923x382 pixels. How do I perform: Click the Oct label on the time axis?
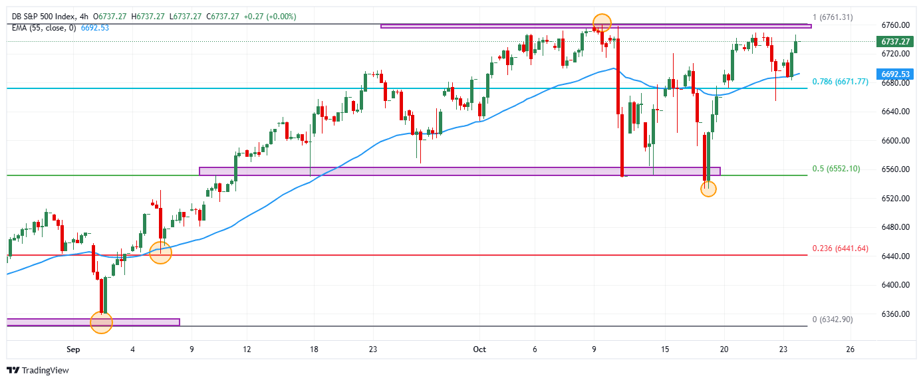coord(480,349)
